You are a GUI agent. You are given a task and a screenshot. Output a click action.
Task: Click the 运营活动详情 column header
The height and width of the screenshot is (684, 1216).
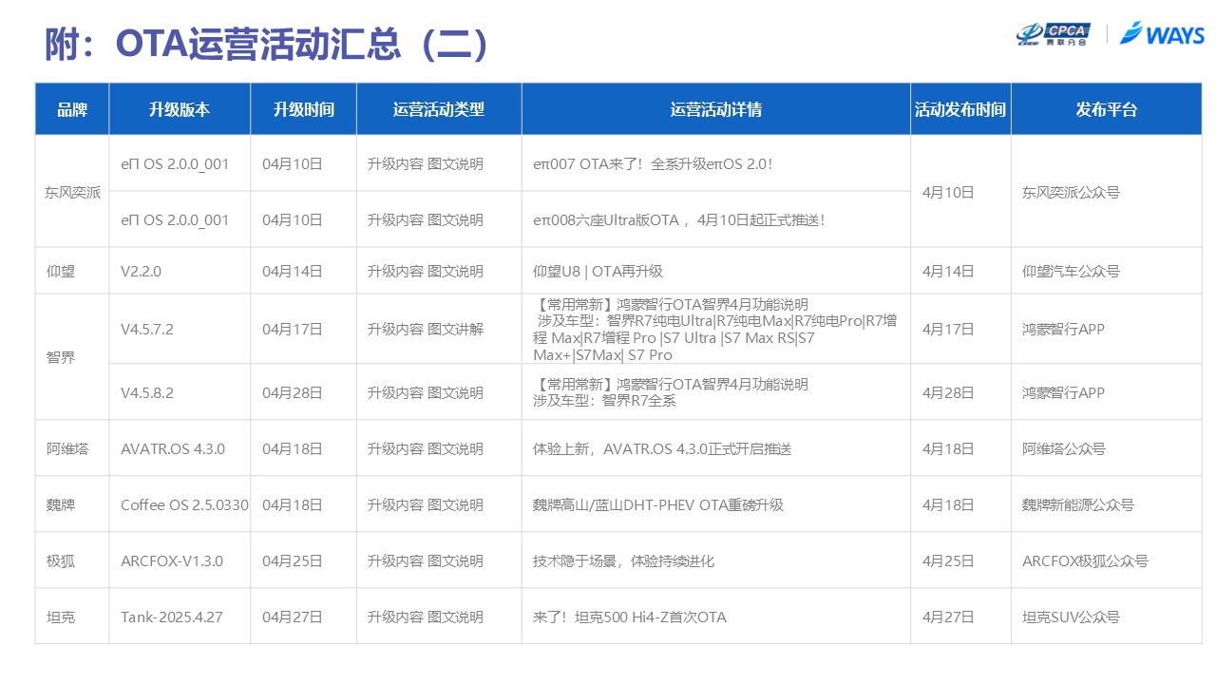pos(715,109)
